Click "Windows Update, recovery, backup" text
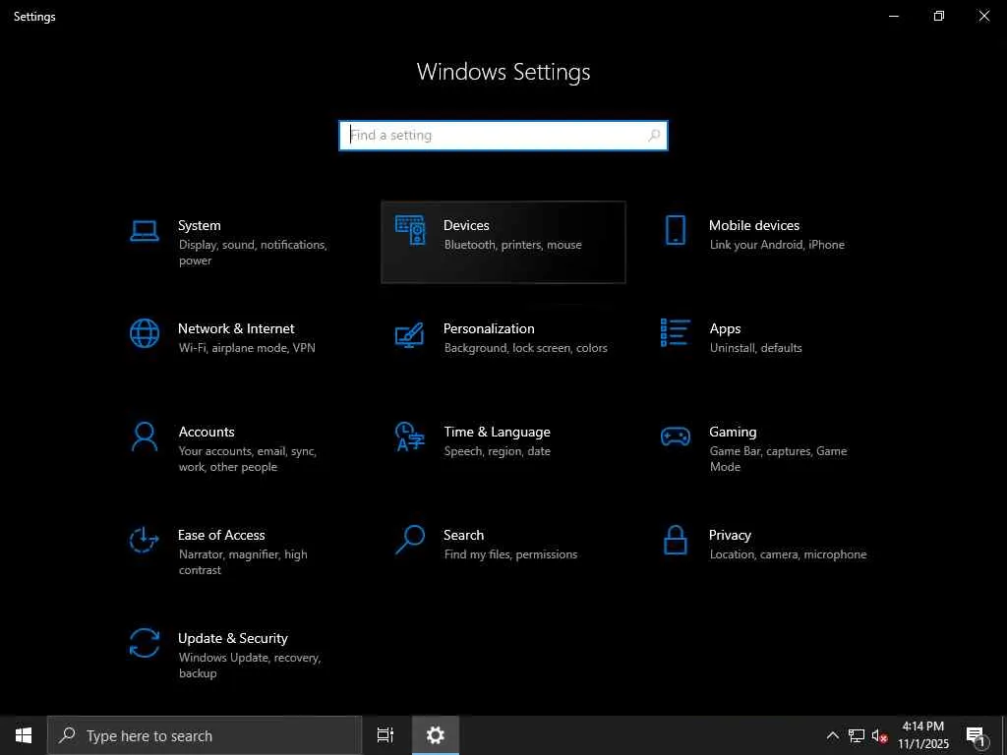 [250, 666]
